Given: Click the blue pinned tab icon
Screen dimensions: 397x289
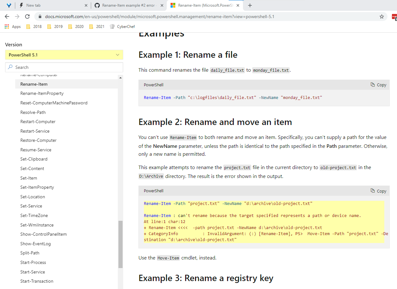Looking at the screenshot, I should click(9, 5).
